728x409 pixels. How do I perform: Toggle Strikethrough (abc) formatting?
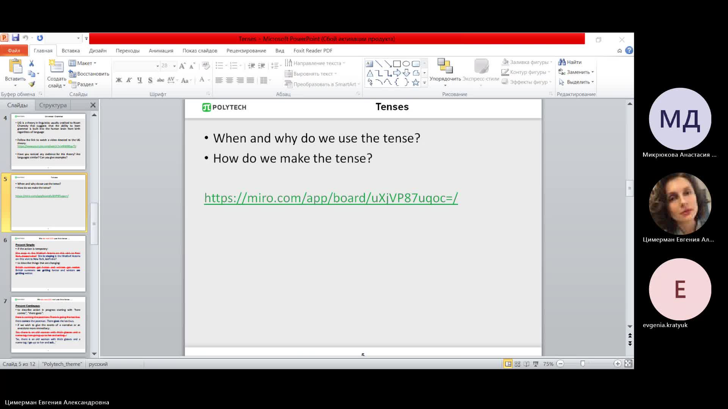coord(160,80)
